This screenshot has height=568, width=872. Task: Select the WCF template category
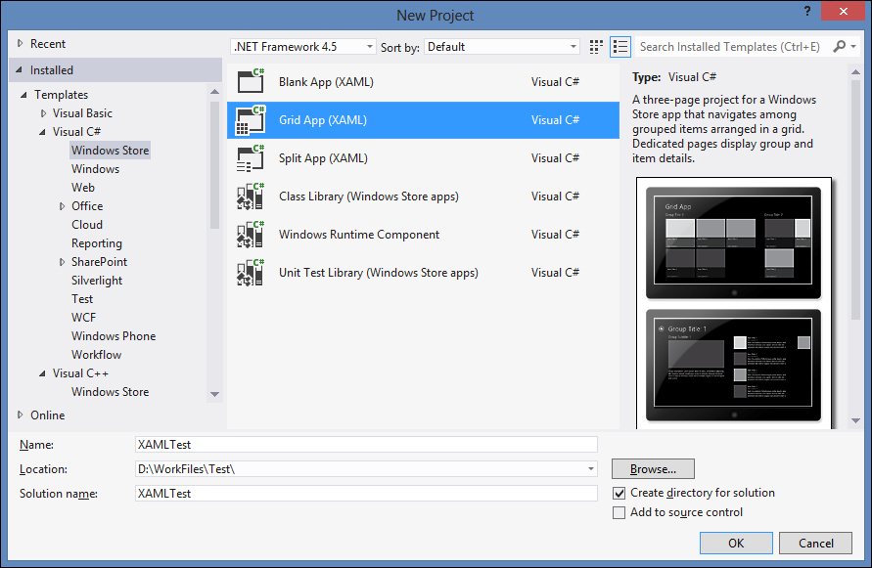[83, 318]
